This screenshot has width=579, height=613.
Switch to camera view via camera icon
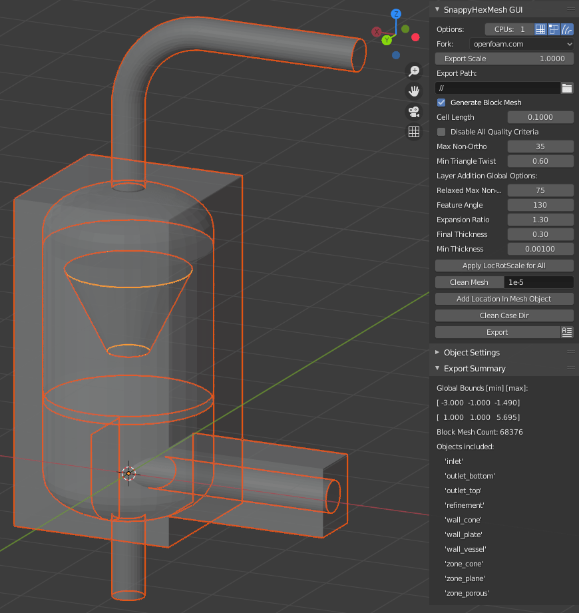pyautogui.click(x=414, y=112)
